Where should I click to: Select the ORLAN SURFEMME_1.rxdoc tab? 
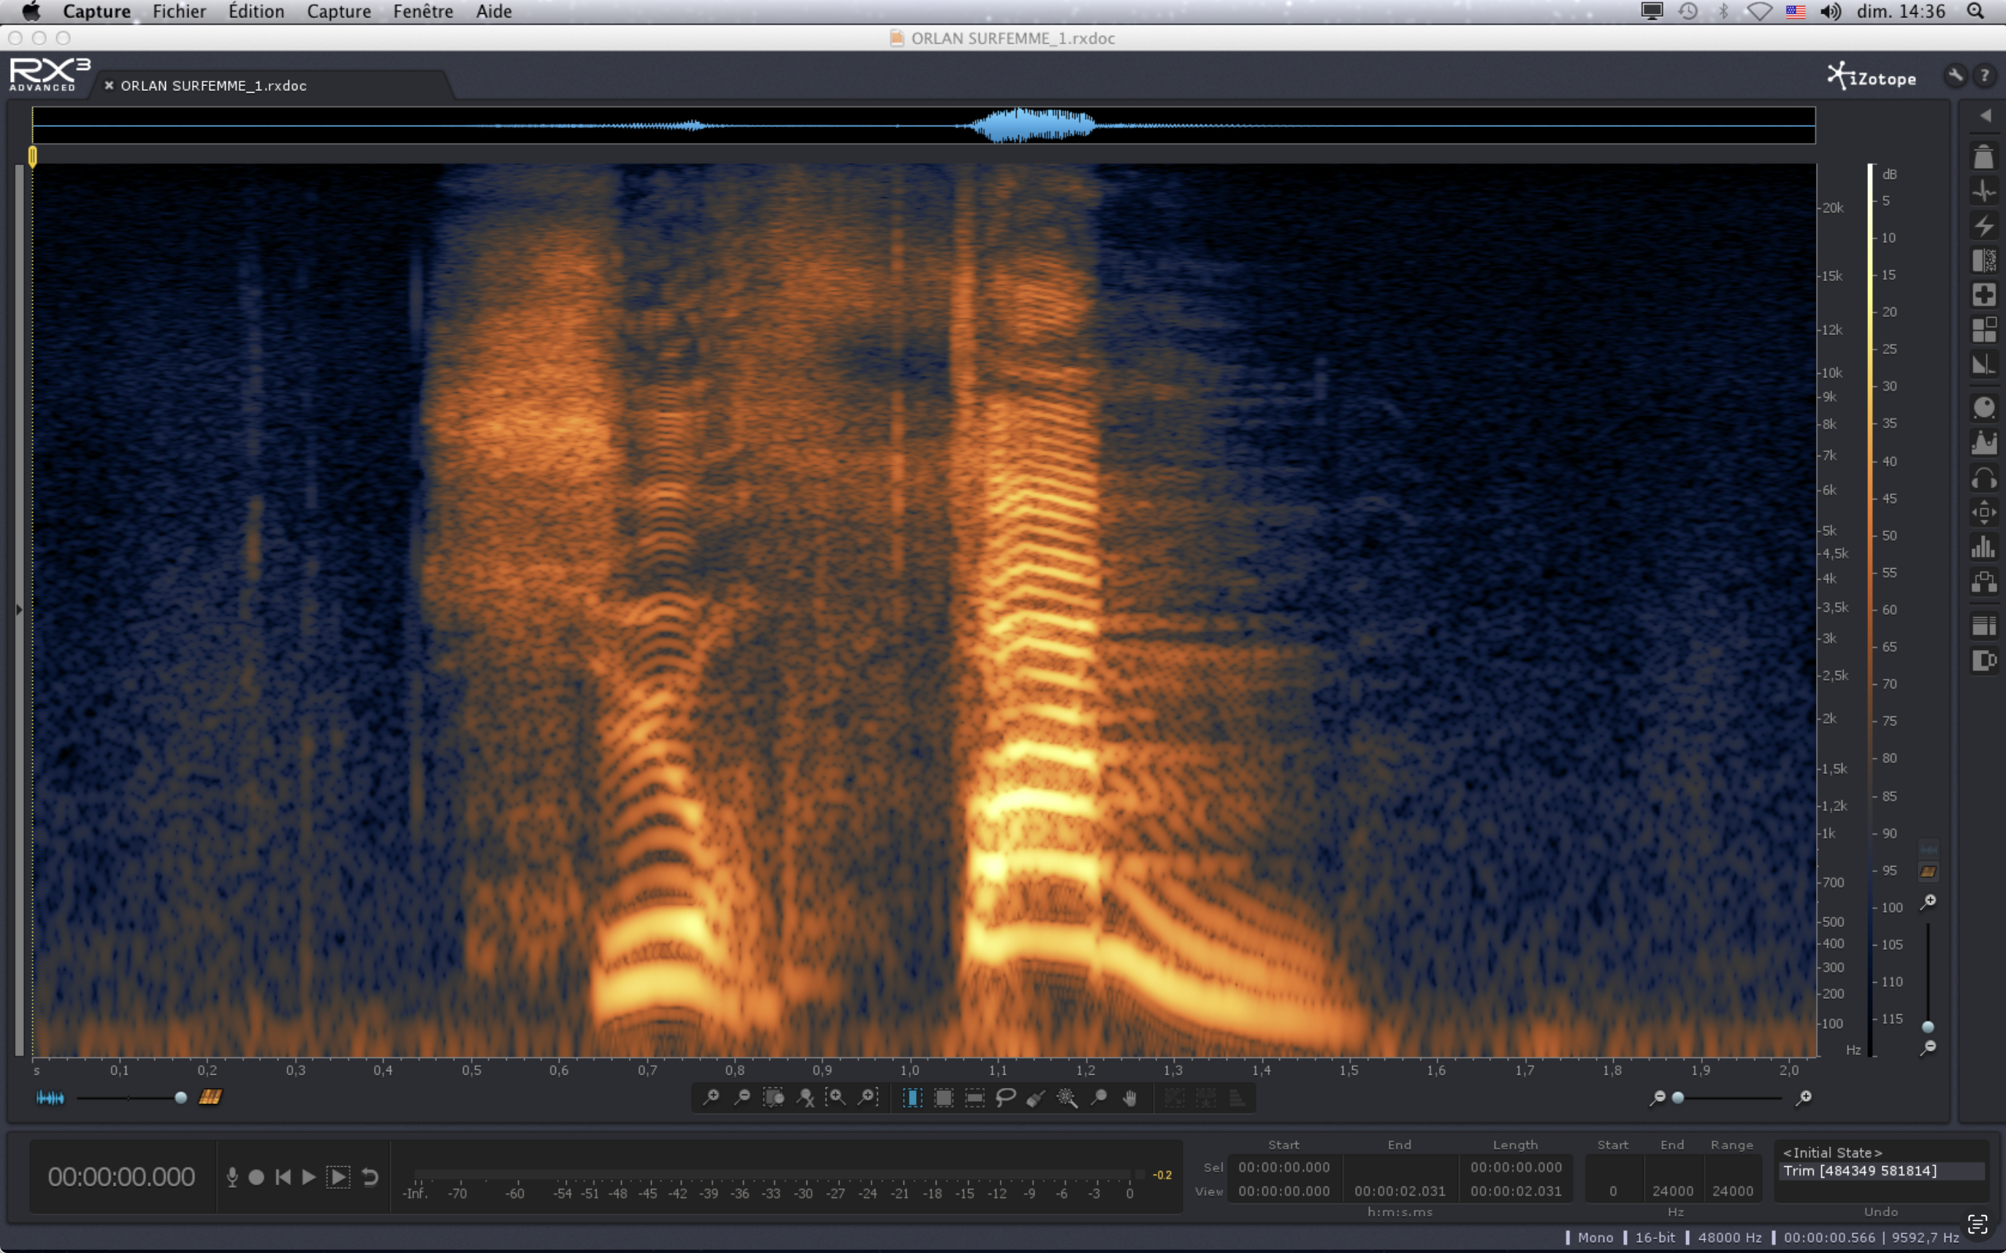[213, 85]
